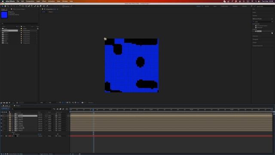The height and width of the screenshot is (155, 275).
Task: Select the Eraser tool
Action: 40,6
